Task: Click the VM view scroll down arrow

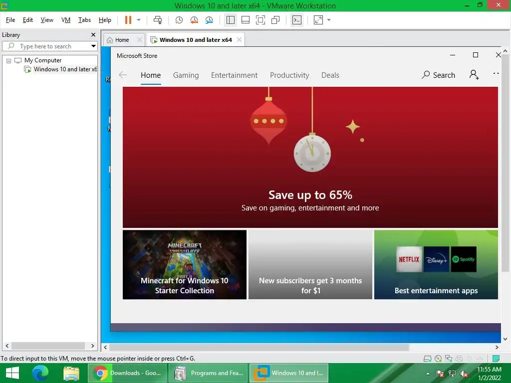Action: tap(505, 339)
